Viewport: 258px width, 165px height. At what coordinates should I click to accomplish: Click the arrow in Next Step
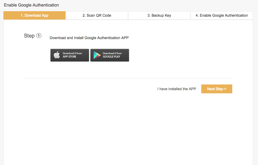tap(225, 89)
